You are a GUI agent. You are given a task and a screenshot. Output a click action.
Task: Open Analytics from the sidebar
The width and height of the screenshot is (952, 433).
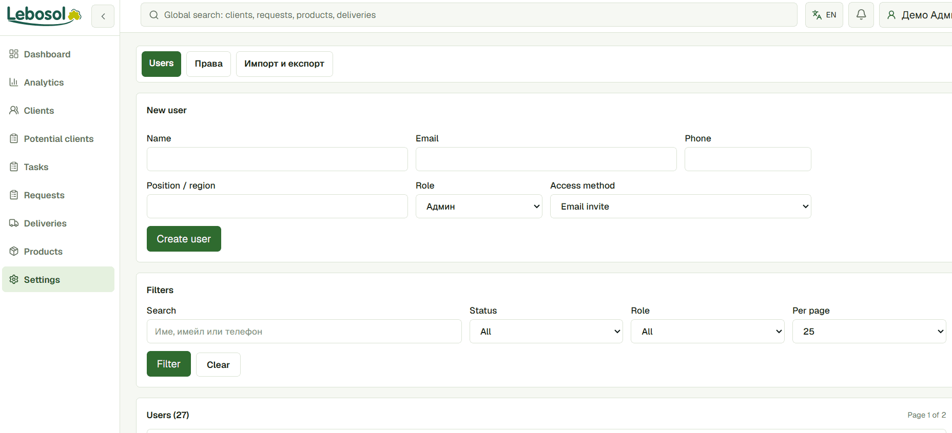pyautogui.click(x=58, y=82)
